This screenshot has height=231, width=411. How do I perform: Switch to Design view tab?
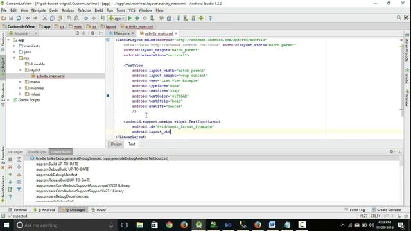pos(116,144)
